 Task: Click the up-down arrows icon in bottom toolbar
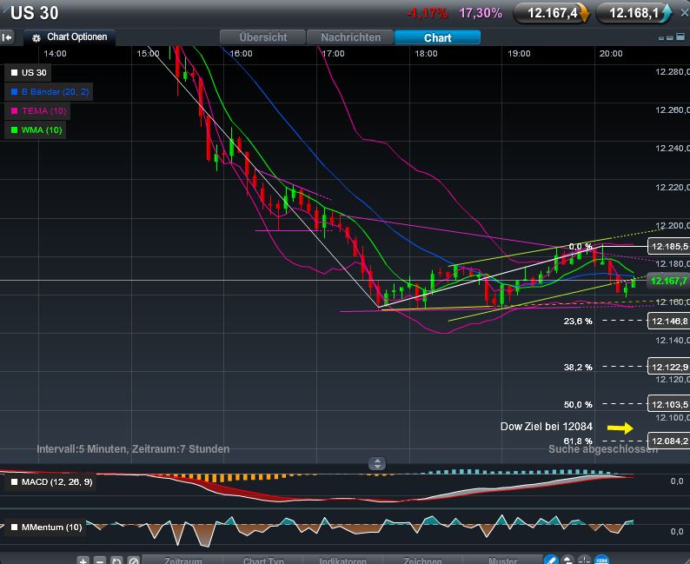tap(567, 560)
